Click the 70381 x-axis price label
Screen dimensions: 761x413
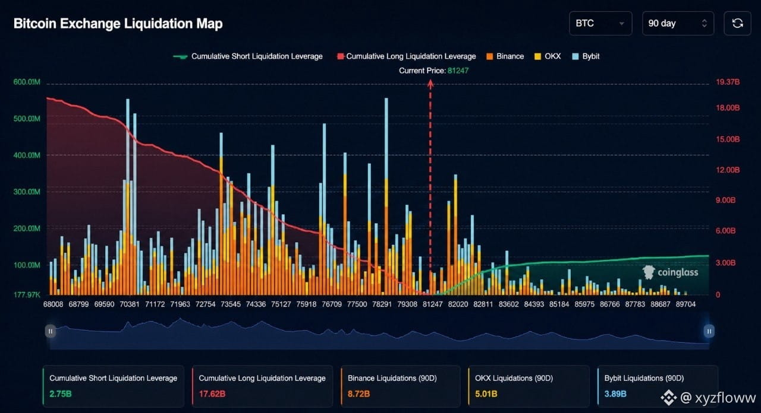pyautogui.click(x=130, y=304)
